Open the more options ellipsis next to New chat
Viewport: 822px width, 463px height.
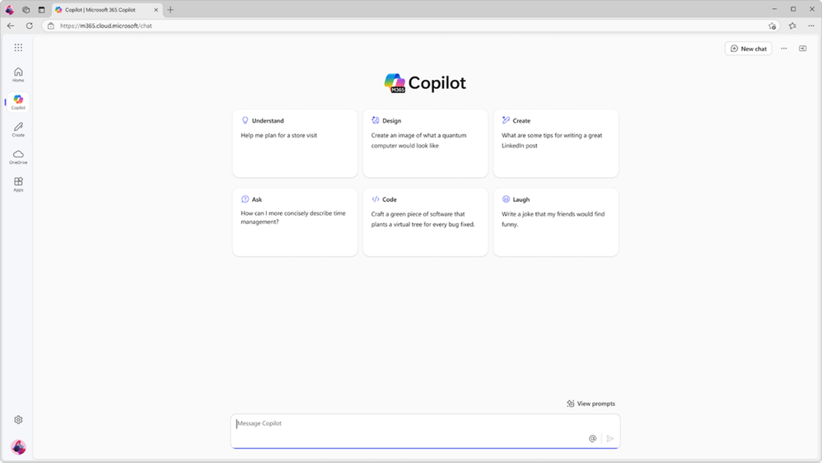pos(784,49)
